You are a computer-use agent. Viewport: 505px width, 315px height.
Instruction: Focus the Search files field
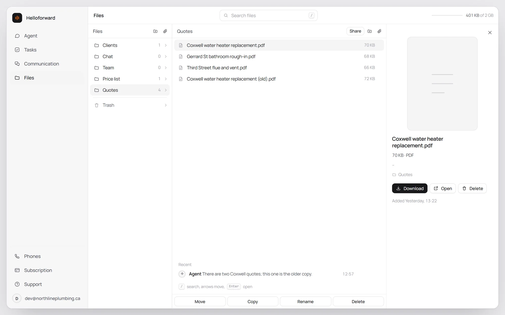click(x=268, y=15)
